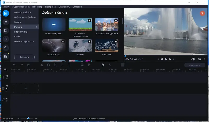Image resolution: width=209 pixels, height=122 pixels.
Task: Toggle title track visibility eye
Action: [7, 76]
